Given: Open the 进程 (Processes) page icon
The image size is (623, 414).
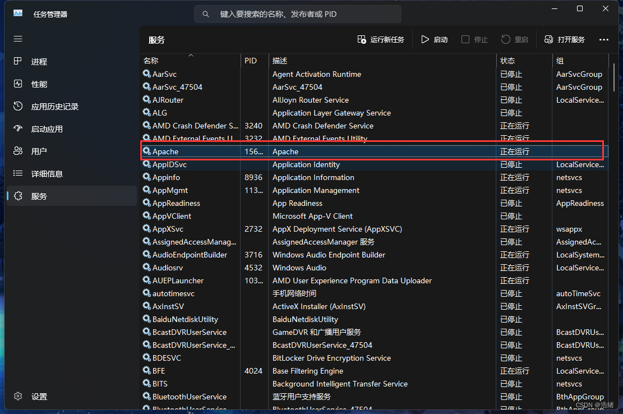Looking at the screenshot, I should coord(18,62).
